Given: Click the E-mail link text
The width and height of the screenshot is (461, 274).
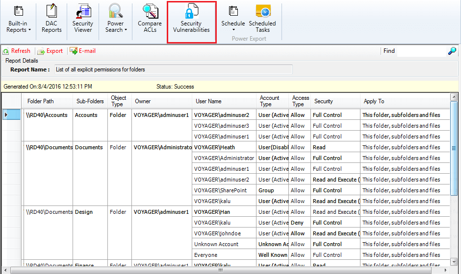Looking at the screenshot, I should [87, 51].
